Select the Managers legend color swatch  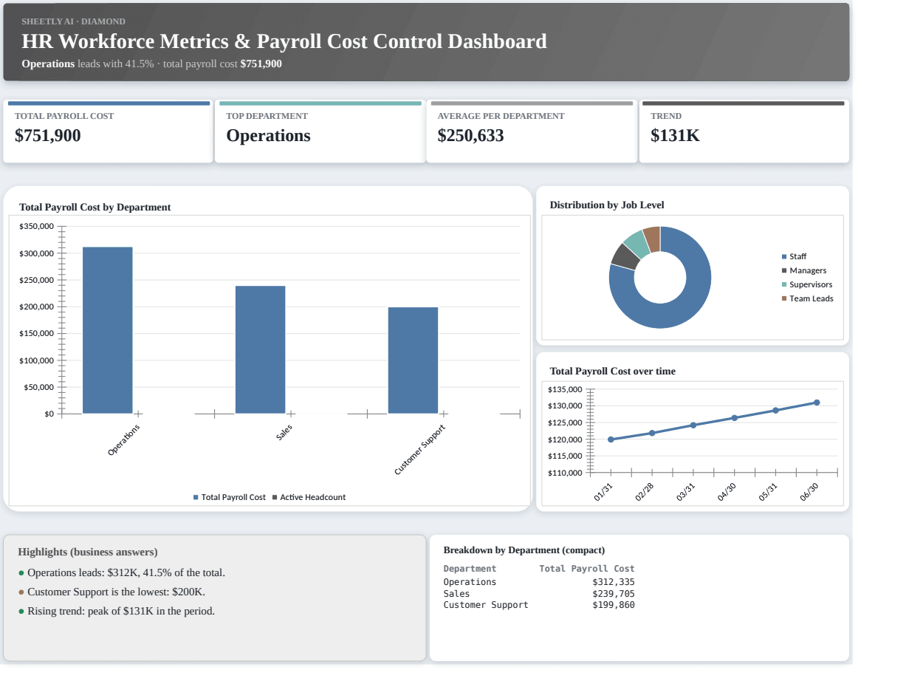[x=784, y=270]
